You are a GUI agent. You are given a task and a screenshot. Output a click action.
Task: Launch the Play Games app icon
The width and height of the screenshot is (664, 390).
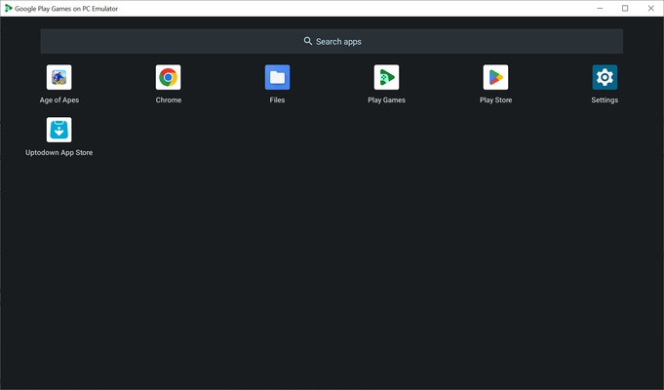(386, 77)
